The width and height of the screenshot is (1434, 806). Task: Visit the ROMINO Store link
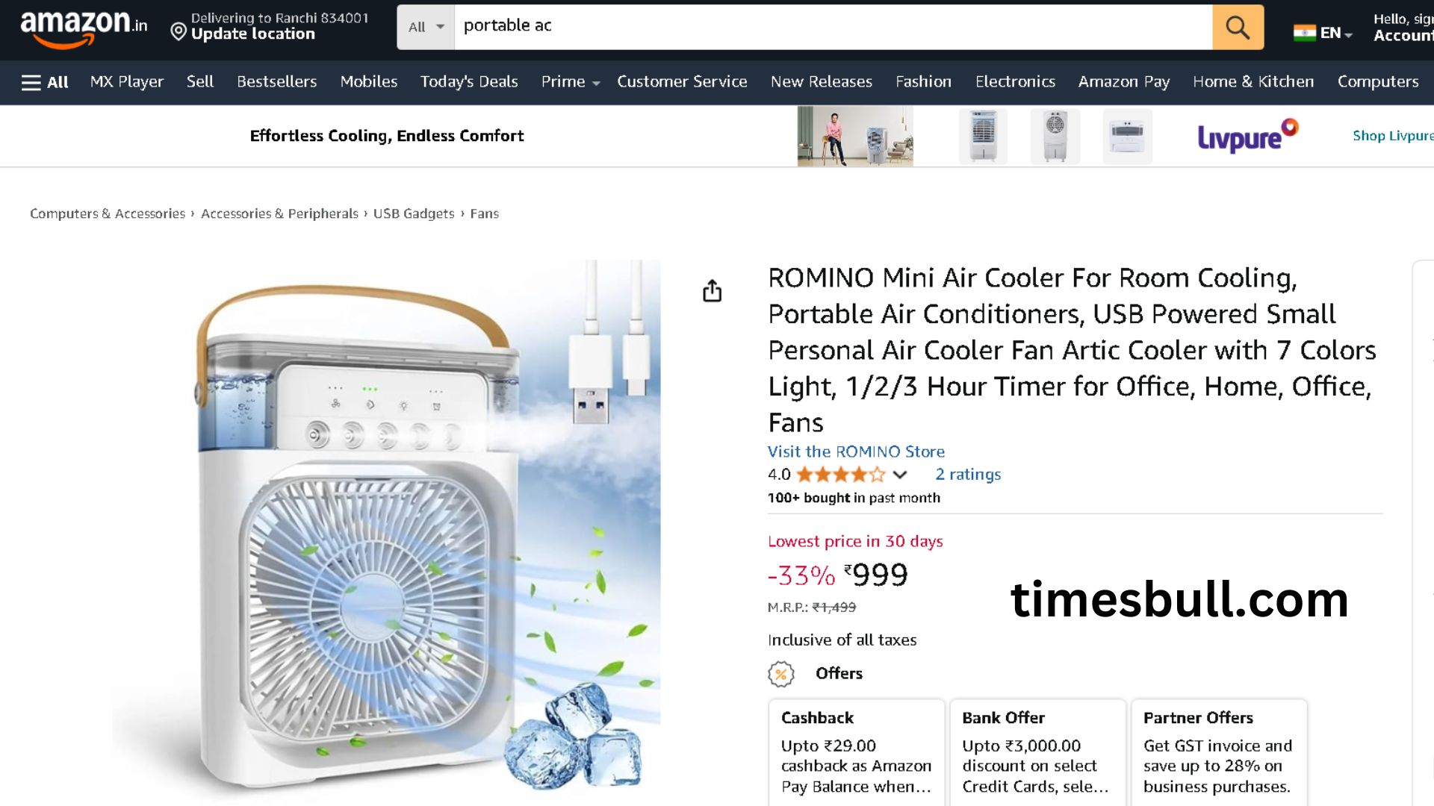[x=856, y=452]
